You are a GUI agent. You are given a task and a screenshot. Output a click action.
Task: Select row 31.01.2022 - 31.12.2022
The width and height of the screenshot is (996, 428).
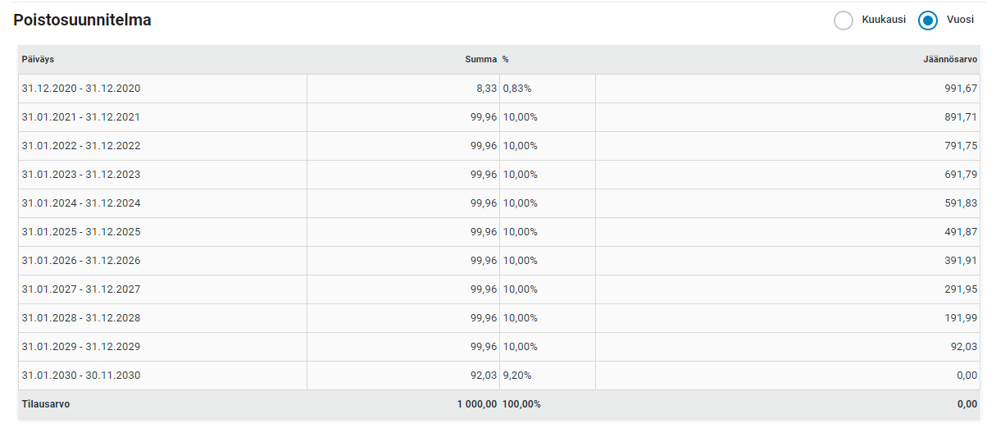[x=81, y=146]
